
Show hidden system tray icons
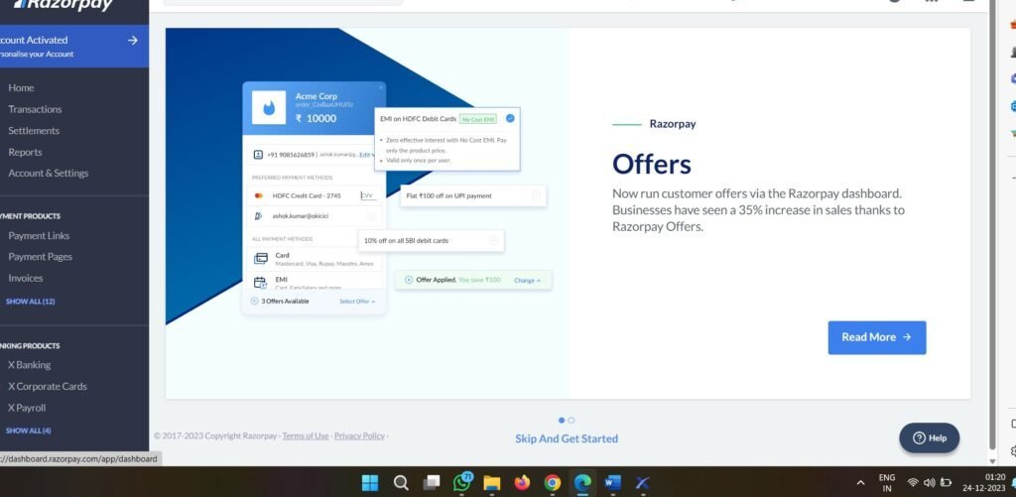point(860,483)
